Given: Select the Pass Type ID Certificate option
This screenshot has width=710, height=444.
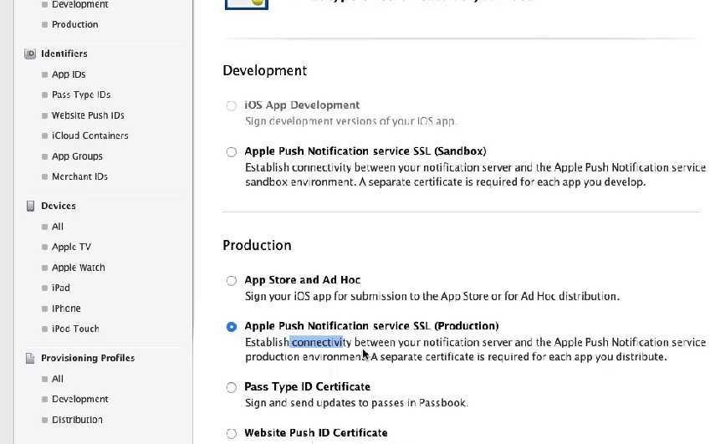Looking at the screenshot, I should click(232, 388).
